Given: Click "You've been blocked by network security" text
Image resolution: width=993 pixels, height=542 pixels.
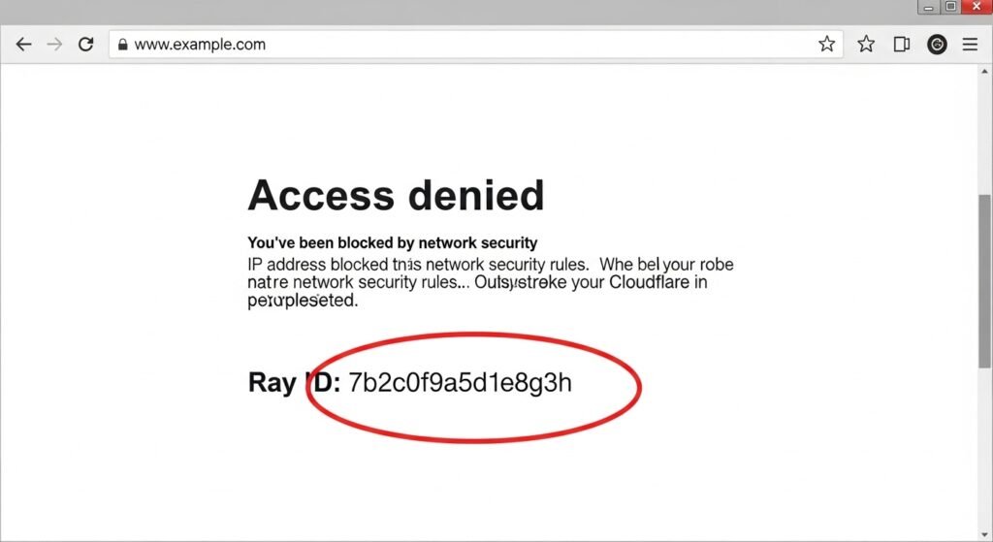Looking at the screenshot, I should click(392, 242).
